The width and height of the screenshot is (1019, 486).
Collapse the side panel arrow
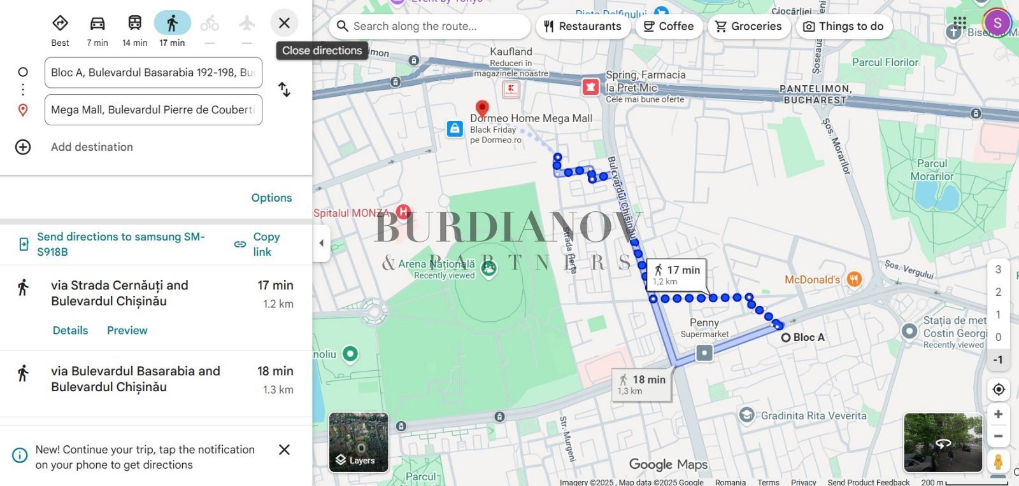tap(321, 243)
